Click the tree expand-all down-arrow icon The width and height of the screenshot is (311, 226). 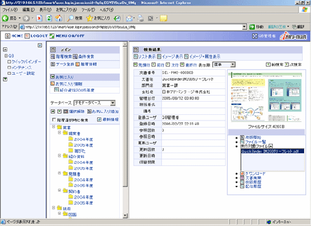(x=60, y=112)
